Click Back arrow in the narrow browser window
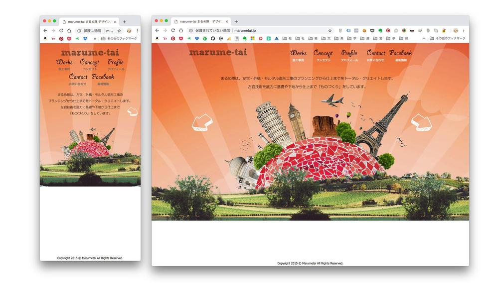This screenshot has width=498, height=283. (x=45, y=31)
